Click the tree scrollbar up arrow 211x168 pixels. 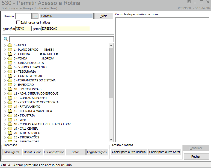coord(111,45)
